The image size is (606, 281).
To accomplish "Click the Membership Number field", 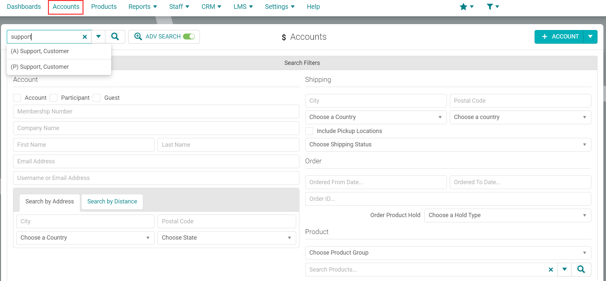I will click(156, 111).
